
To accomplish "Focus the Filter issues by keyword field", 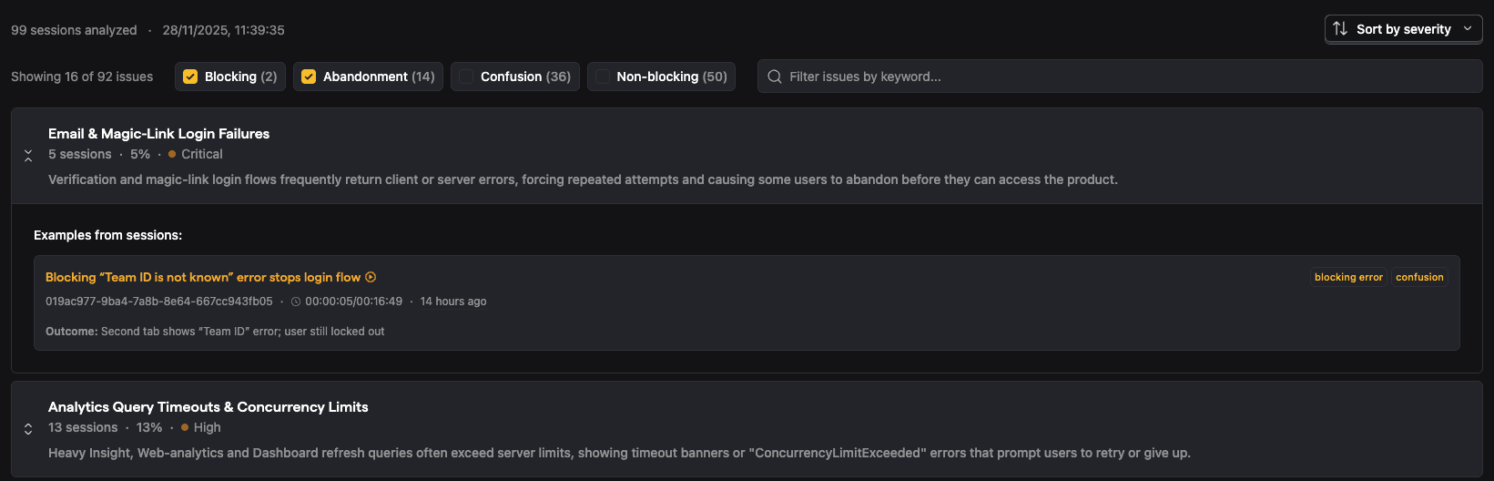I will point(1120,77).
